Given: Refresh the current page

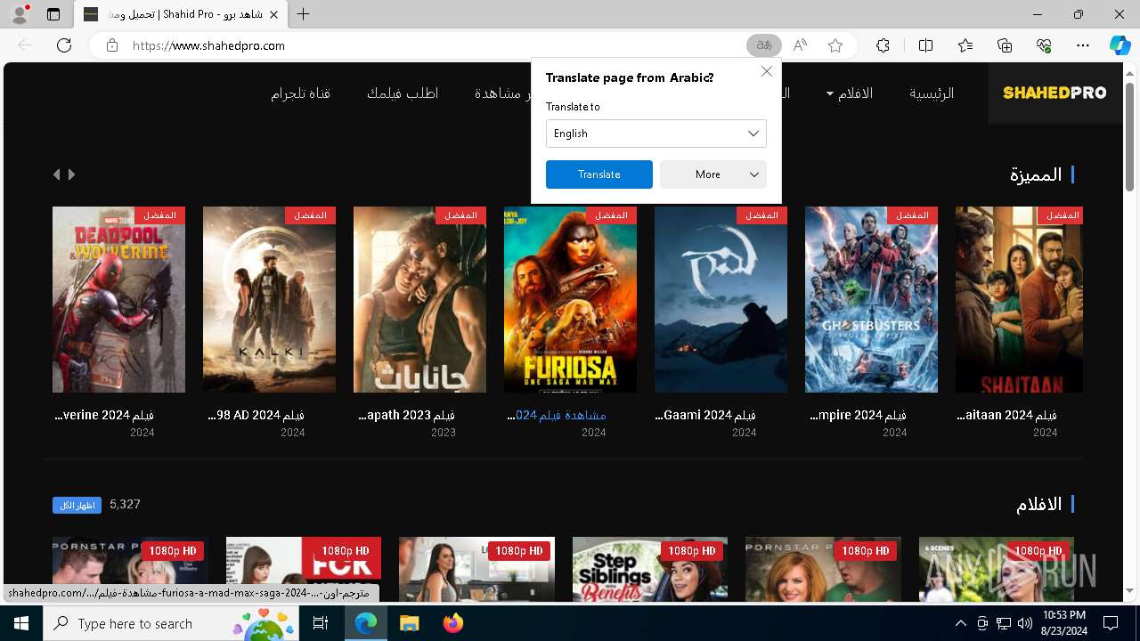Looking at the screenshot, I should click(64, 45).
